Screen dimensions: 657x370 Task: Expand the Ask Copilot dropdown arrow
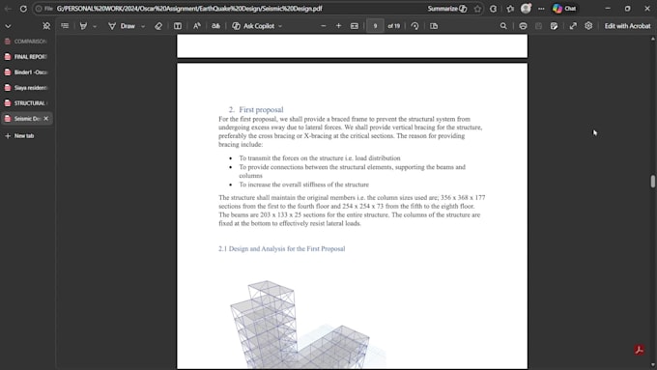[x=280, y=26]
